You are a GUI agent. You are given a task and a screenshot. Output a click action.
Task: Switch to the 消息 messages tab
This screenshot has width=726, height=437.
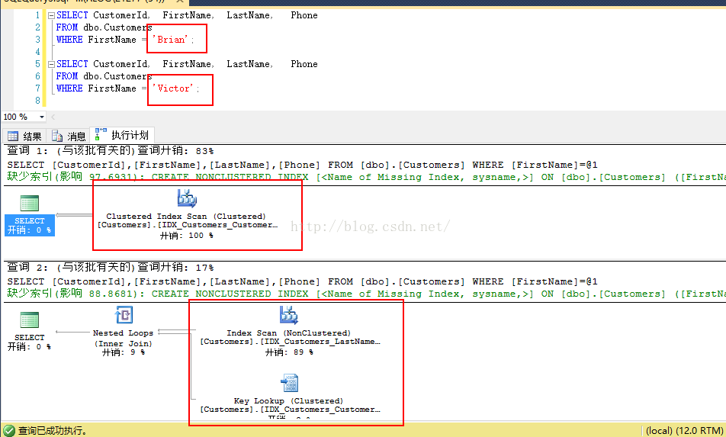coord(69,136)
